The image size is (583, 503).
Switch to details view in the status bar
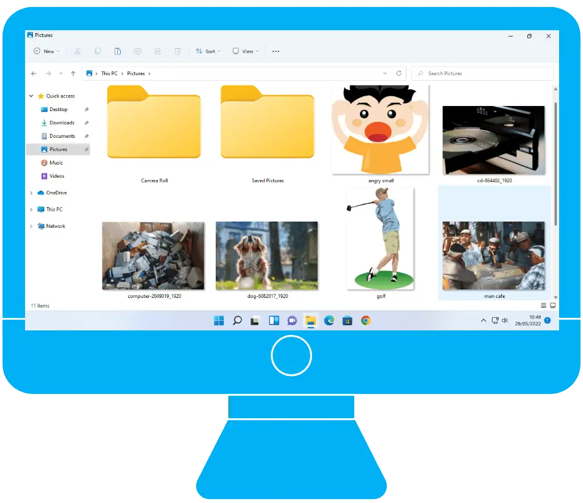point(543,305)
